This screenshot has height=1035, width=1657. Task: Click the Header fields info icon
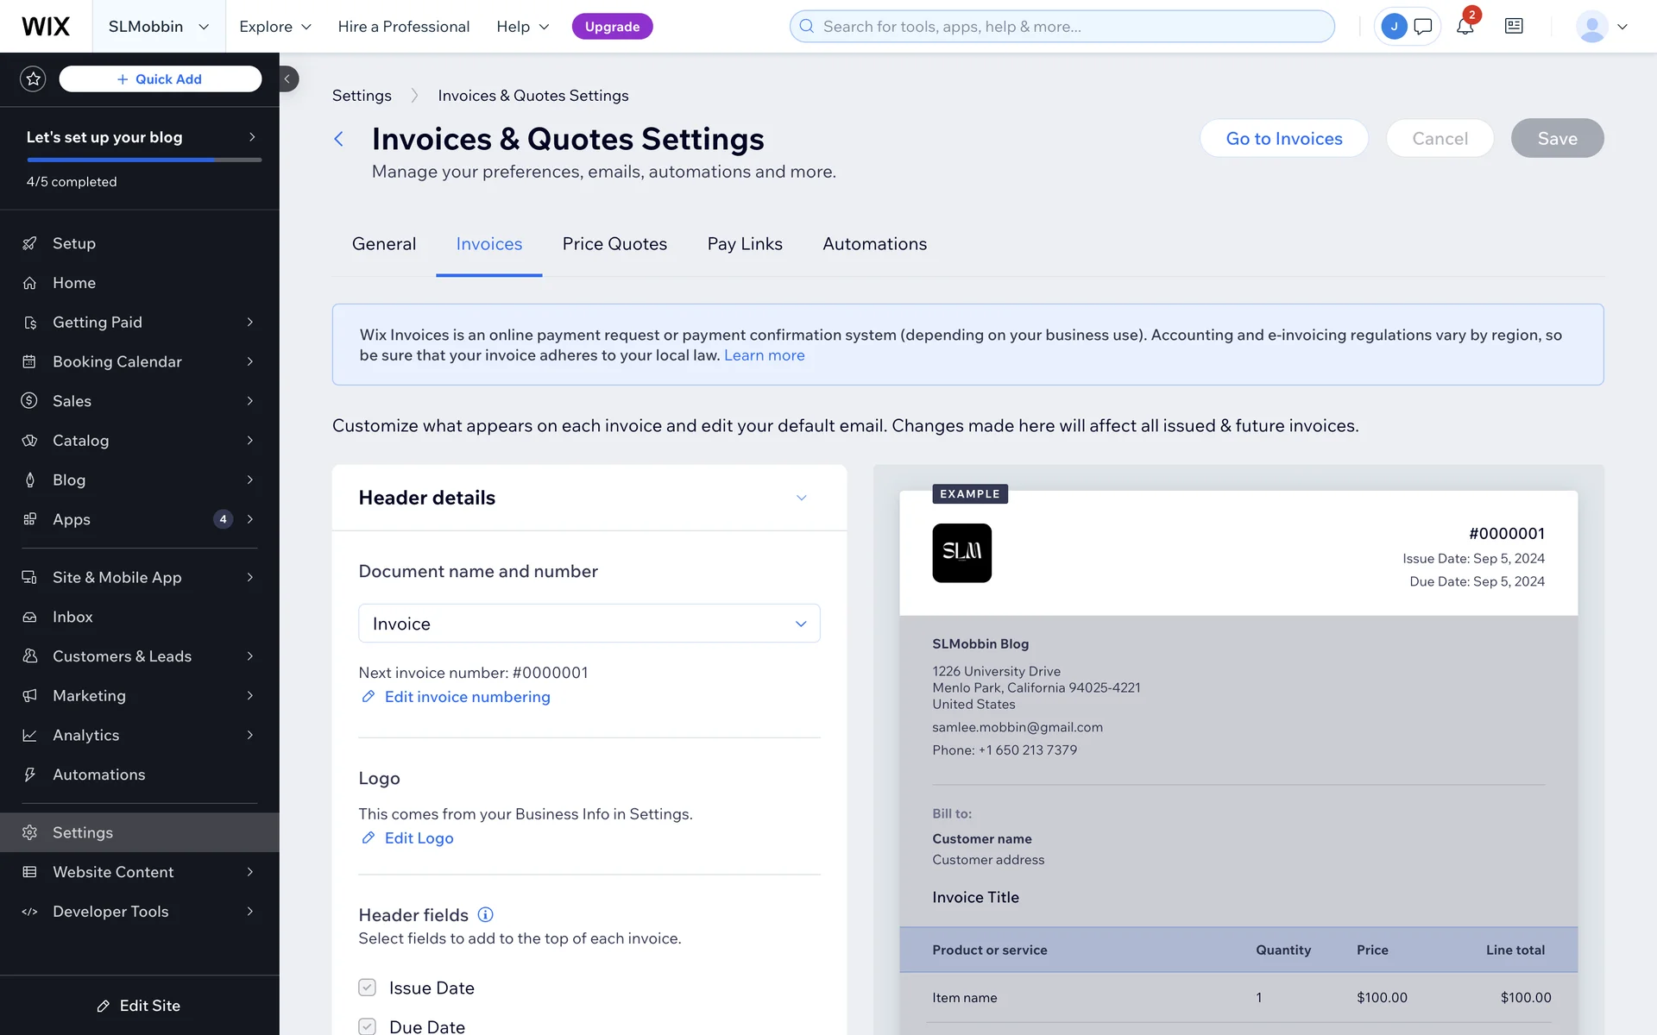[x=486, y=914]
